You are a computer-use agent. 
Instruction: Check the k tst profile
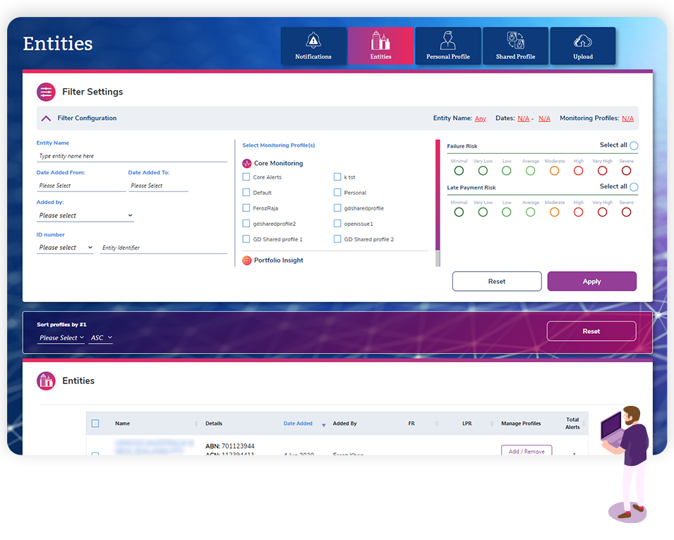tap(337, 176)
